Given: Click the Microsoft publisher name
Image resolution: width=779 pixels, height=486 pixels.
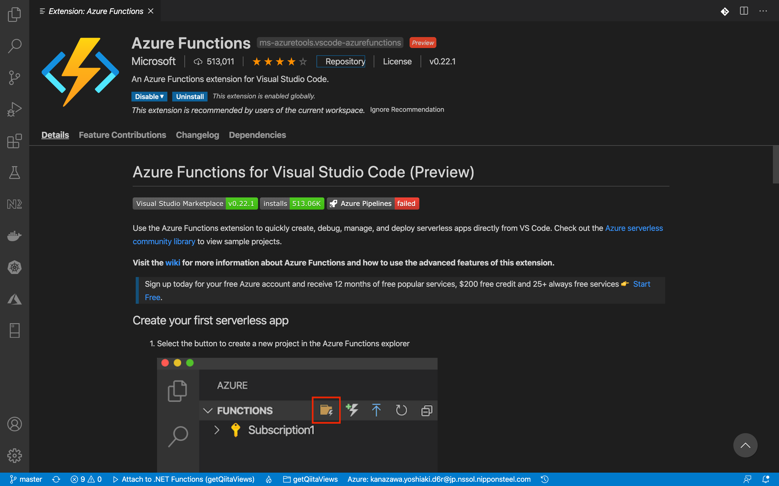Looking at the screenshot, I should tap(154, 61).
